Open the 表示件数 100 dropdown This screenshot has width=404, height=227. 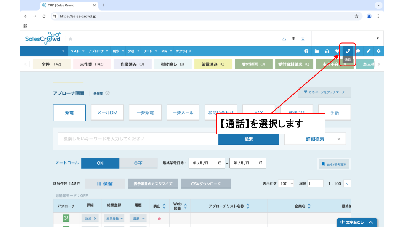[x=286, y=184]
